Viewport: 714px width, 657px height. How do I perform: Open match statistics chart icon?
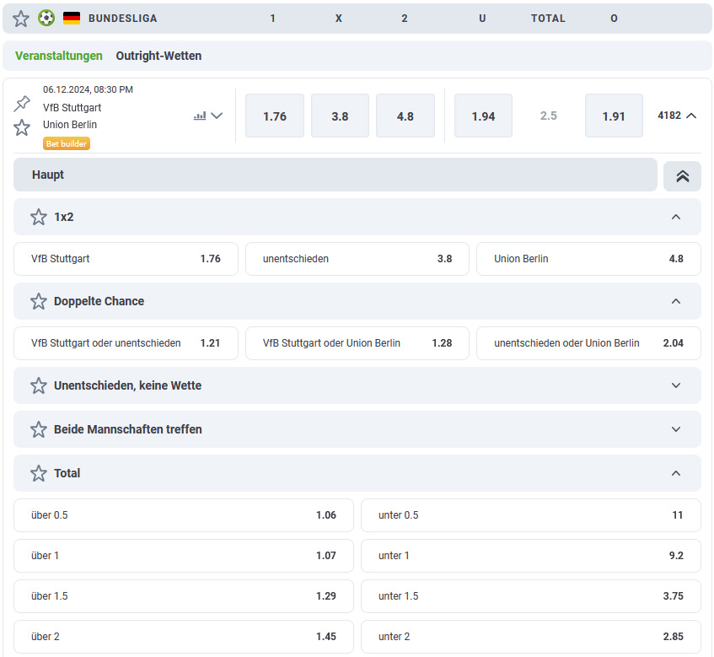(x=200, y=116)
